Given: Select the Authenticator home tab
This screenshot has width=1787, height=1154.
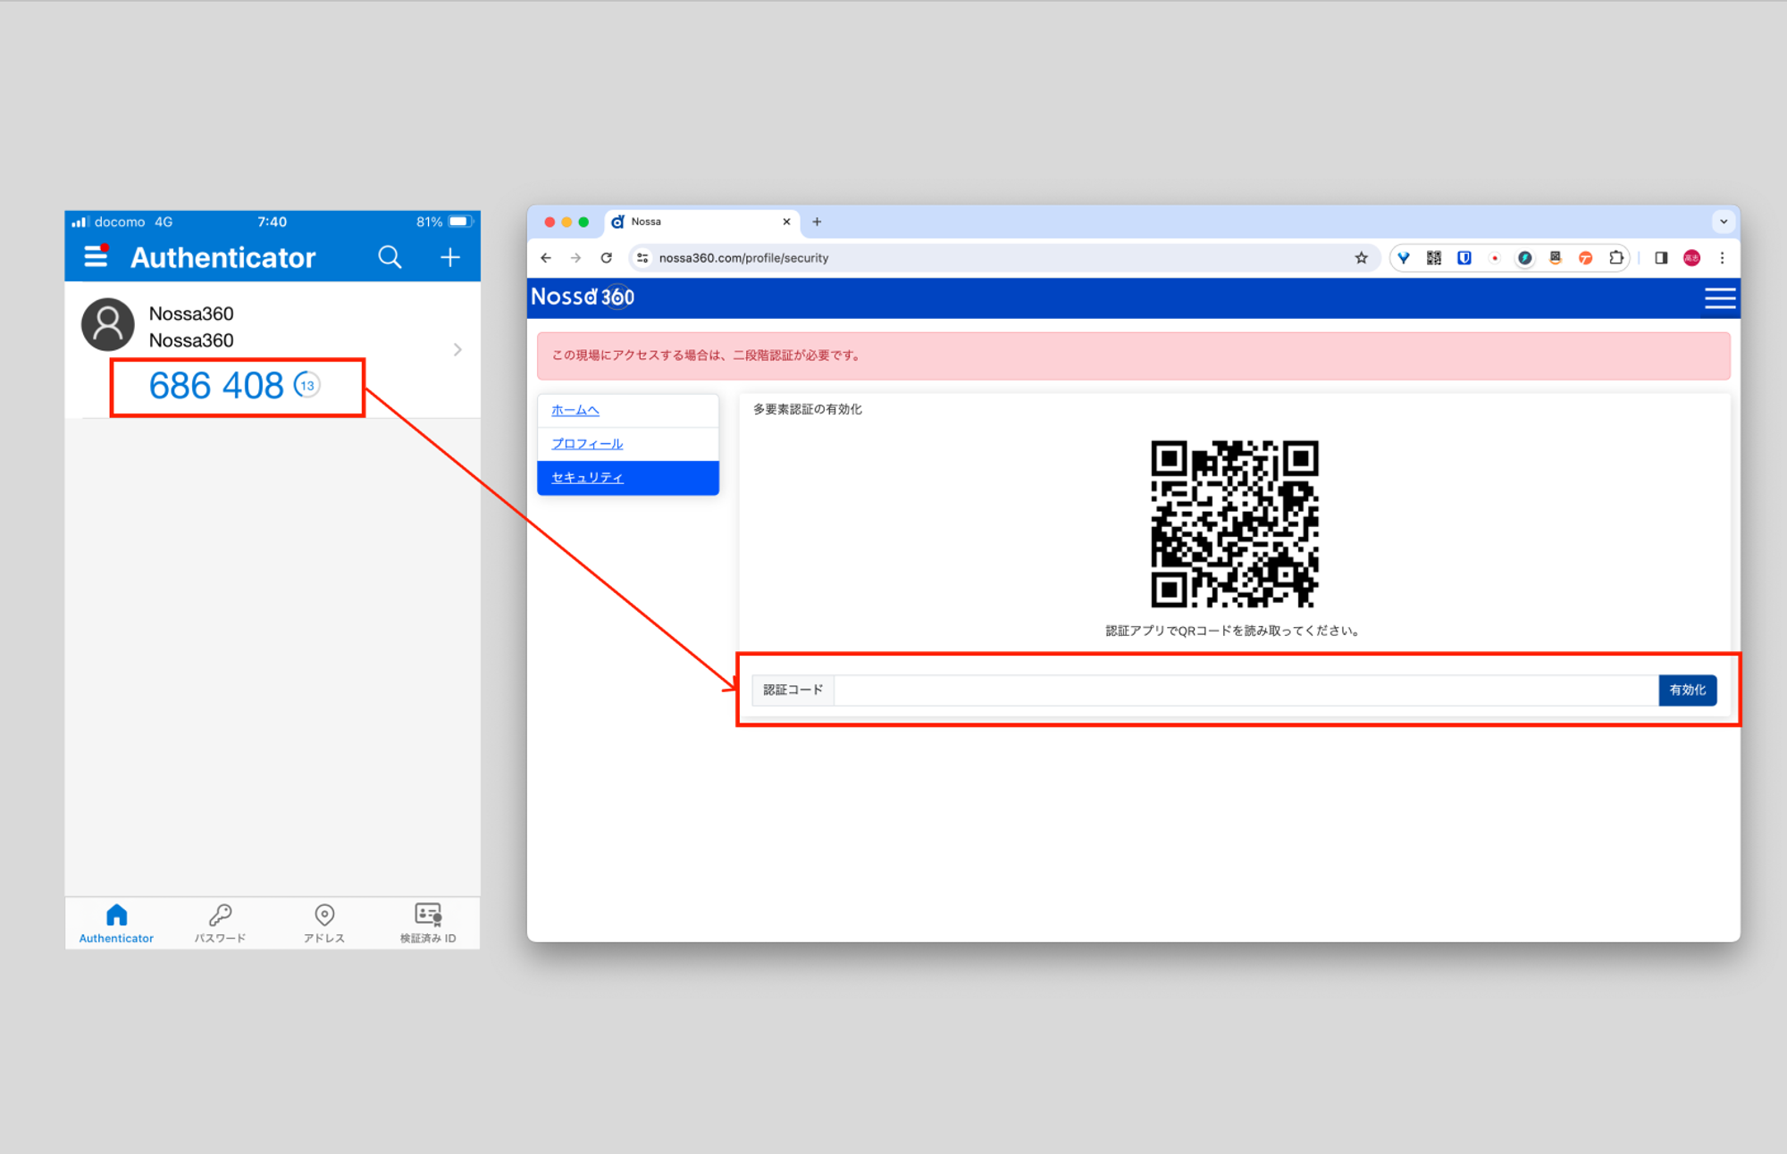Looking at the screenshot, I should 116,924.
